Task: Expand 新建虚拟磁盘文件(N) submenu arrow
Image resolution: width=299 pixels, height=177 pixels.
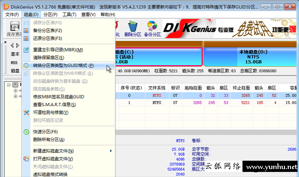Action: click(x=111, y=151)
